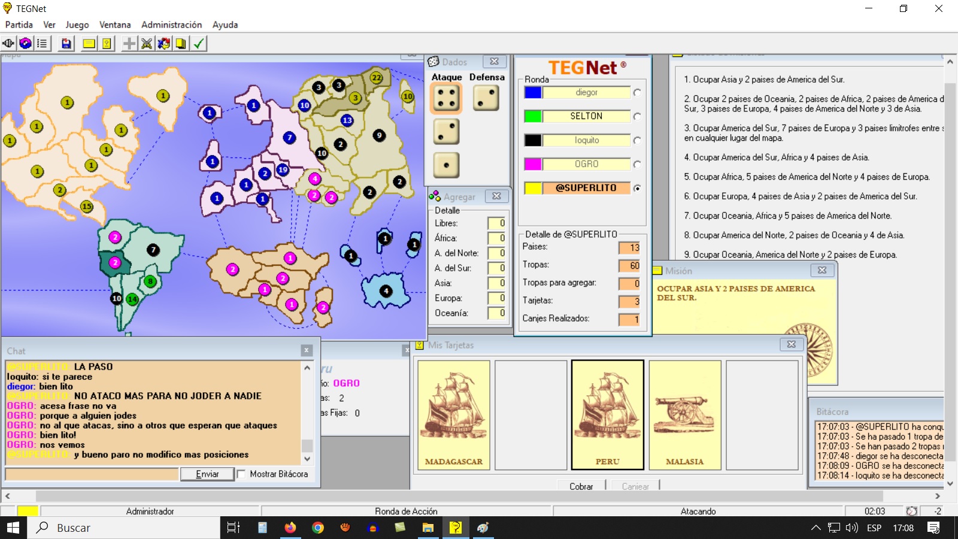Image resolution: width=958 pixels, height=539 pixels.
Task: Click the crossed swords attack icon
Action: click(147, 43)
